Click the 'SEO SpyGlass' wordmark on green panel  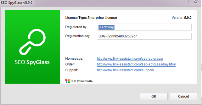(32, 62)
